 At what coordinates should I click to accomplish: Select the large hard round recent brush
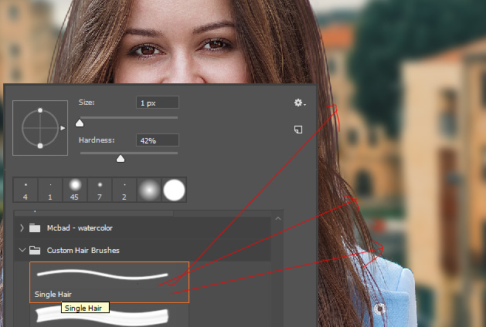click(175, 189)
